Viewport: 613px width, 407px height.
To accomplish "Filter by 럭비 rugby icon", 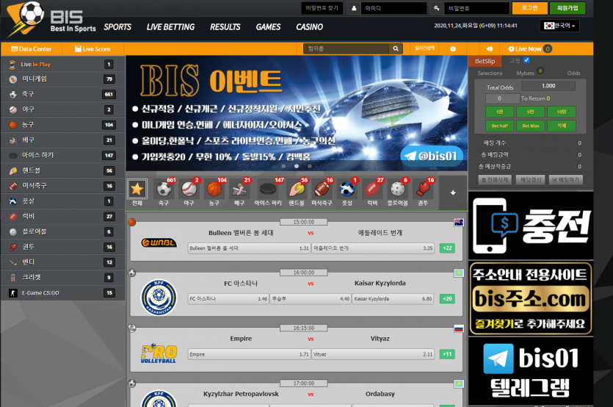I will pyautogui.click(x=372, y=190).
